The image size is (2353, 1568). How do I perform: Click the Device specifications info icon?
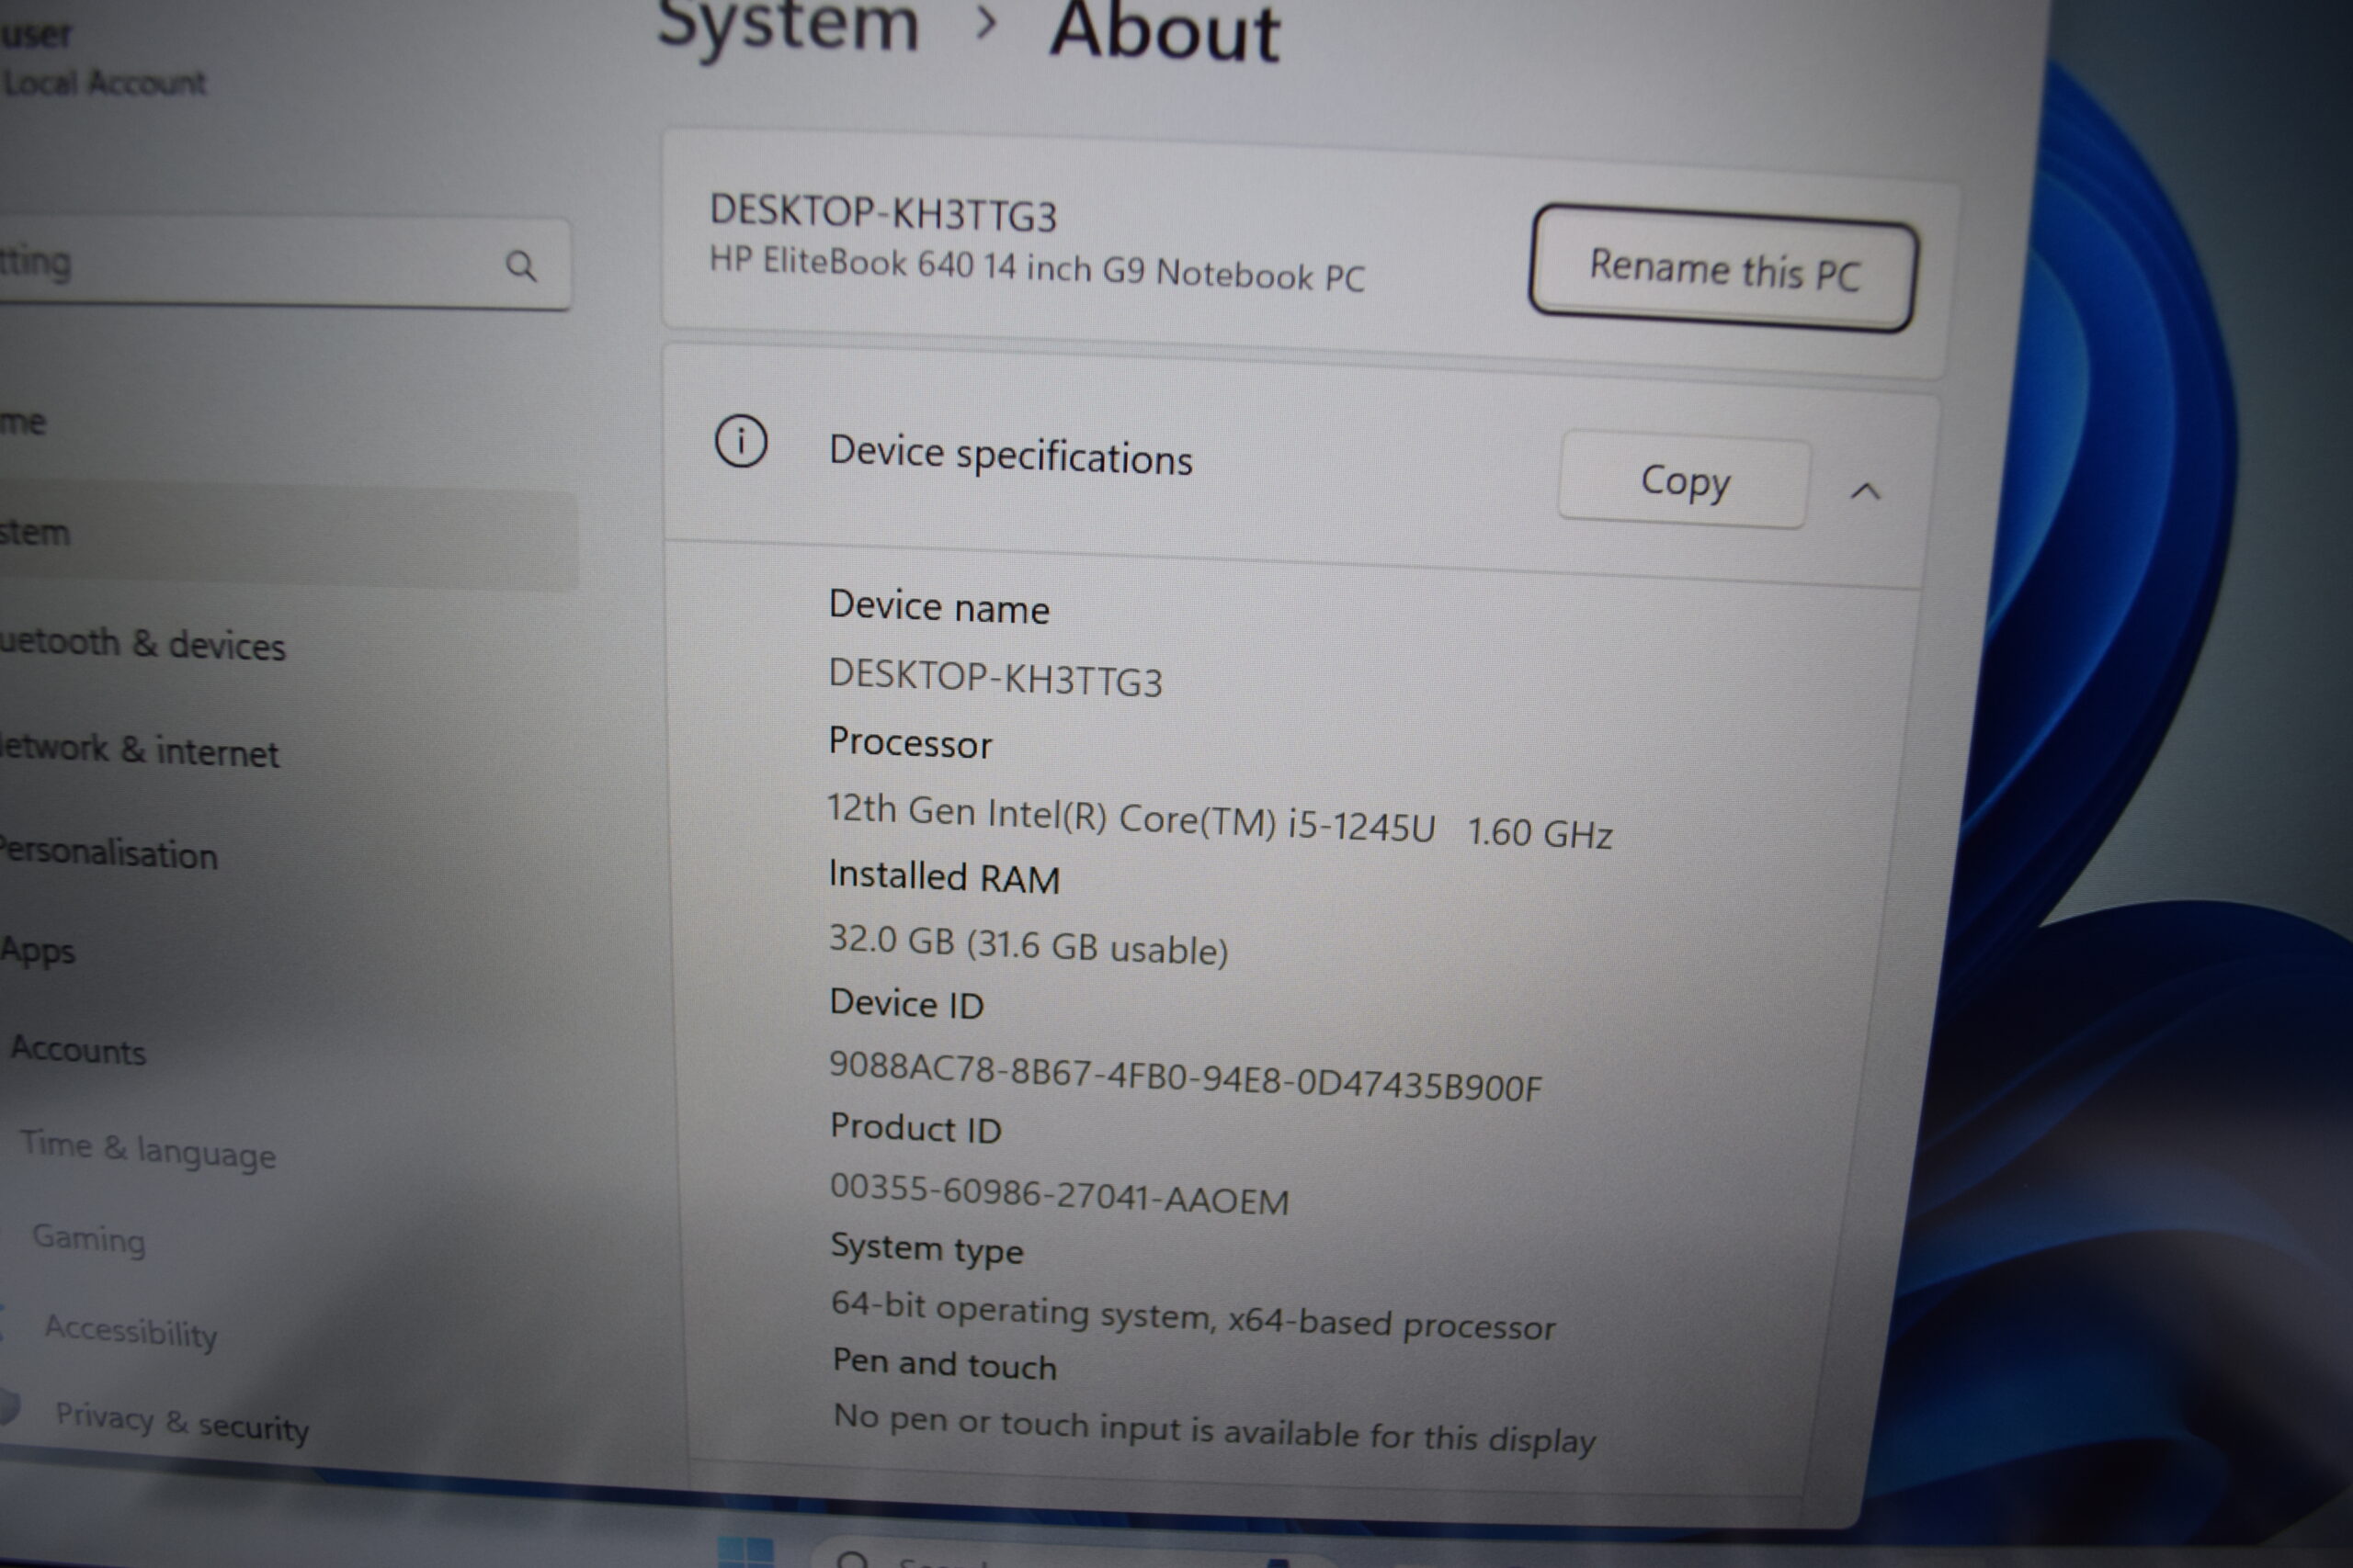tap(740, 441)
